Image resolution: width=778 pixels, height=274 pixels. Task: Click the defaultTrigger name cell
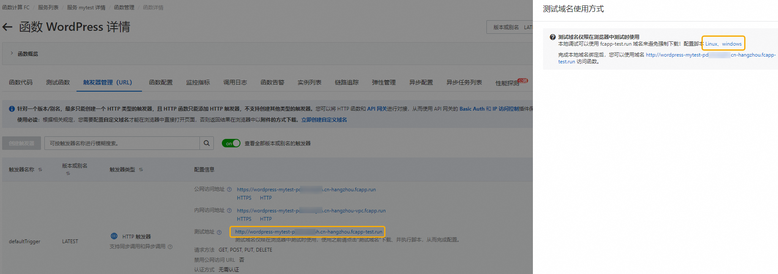coord(25,241)
